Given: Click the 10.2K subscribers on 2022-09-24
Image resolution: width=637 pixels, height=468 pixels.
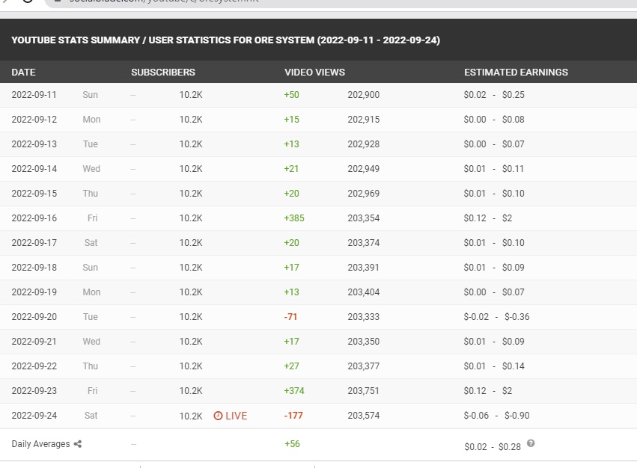Looking at the screenshot, I should coord(191,416).
